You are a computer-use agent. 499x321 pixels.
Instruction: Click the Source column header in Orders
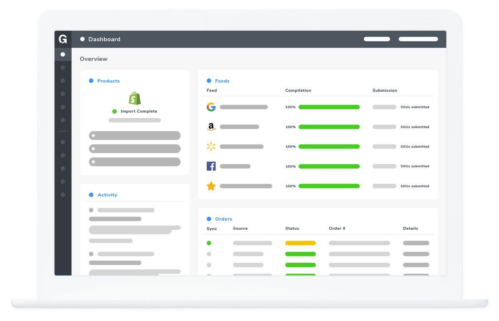pyautogui.click(x=240, y=228)
